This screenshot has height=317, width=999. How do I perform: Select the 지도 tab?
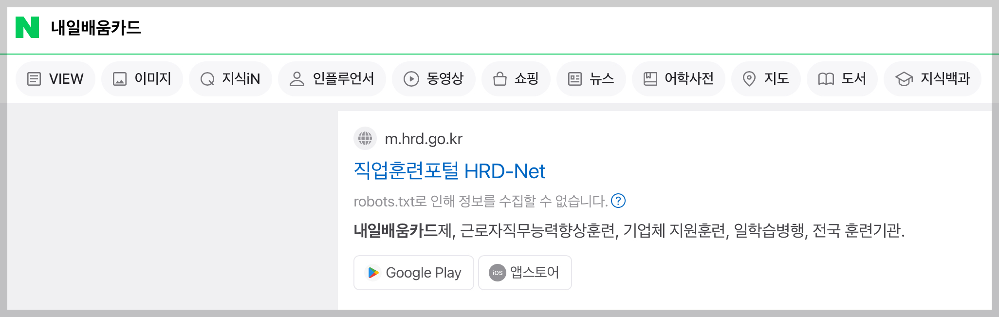[x=766, y=79]
